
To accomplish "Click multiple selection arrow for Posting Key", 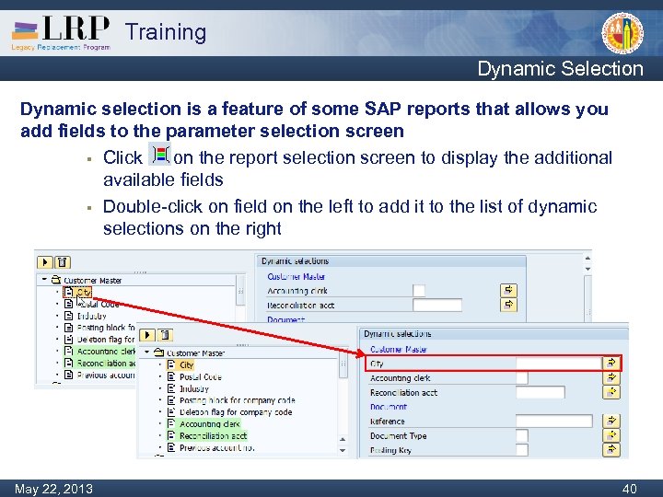I will tap(611, 450).
